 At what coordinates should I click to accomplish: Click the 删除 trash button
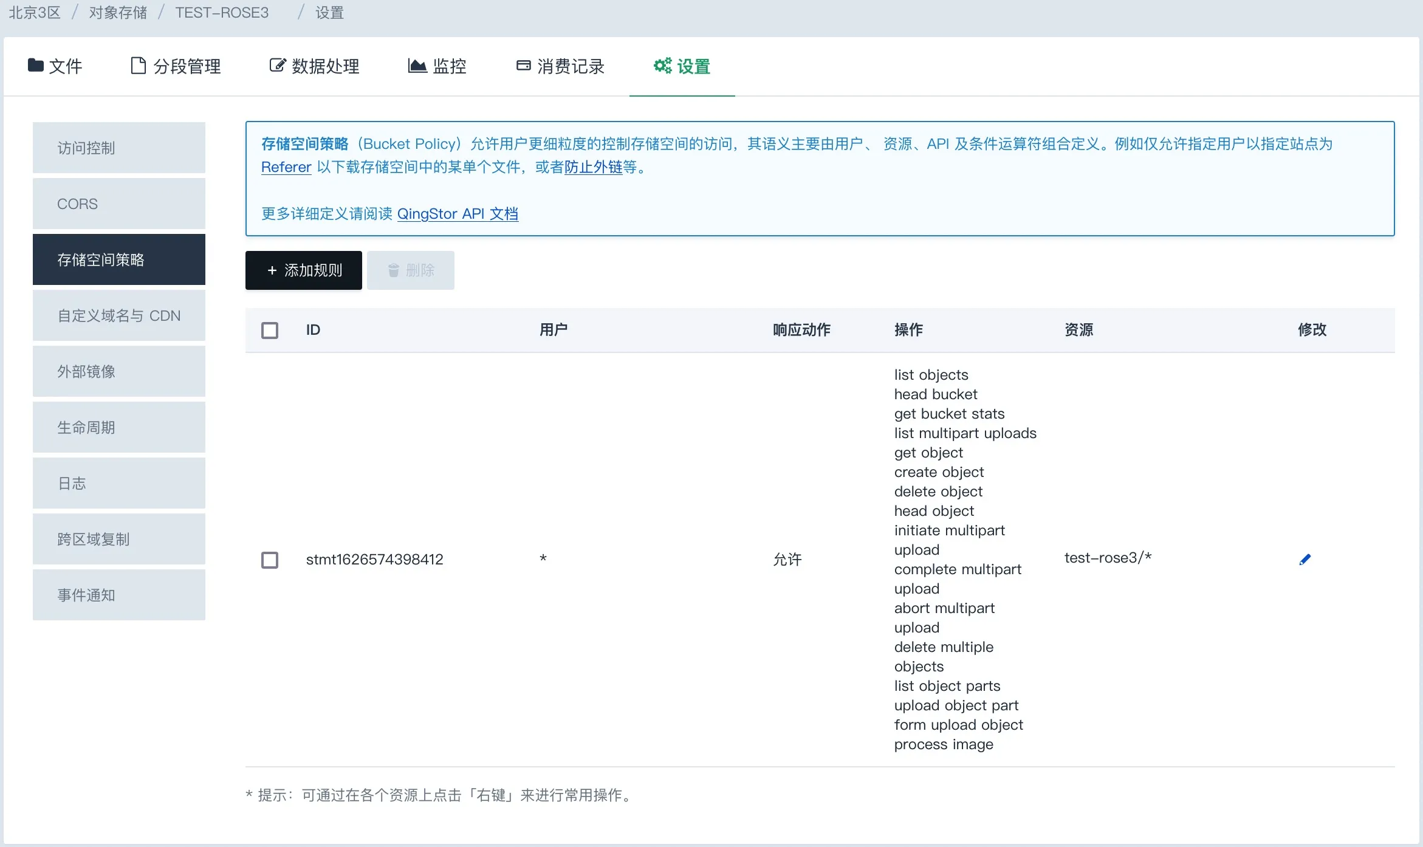tap(411, 270)
